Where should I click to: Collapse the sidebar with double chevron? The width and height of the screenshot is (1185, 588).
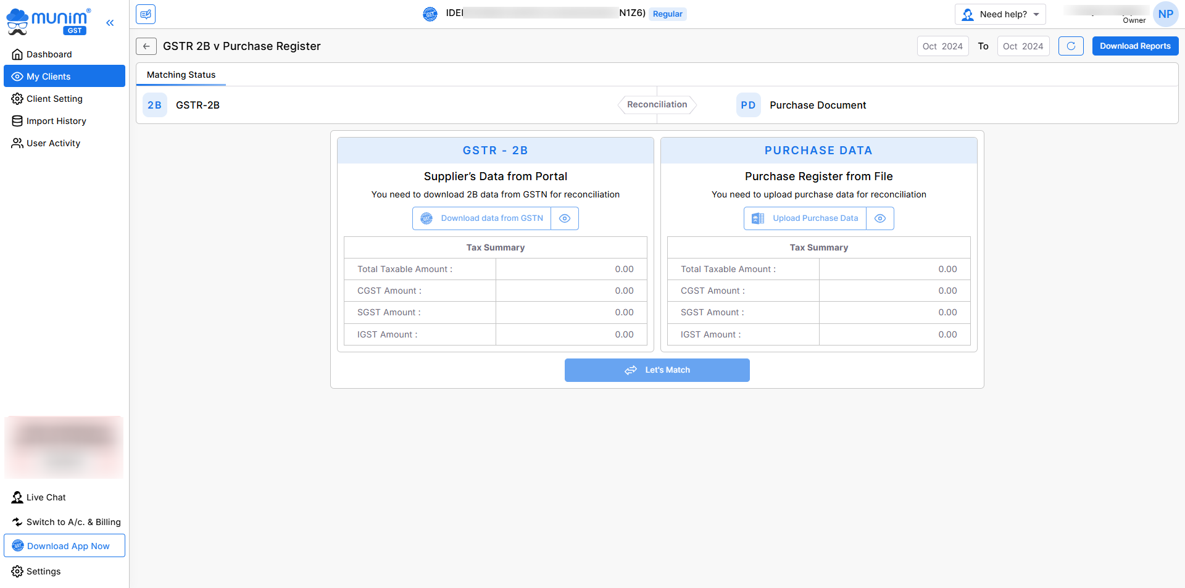[x=110, y=23]
